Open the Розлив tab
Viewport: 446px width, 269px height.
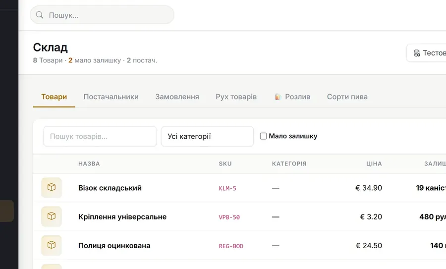click(292, 97)
